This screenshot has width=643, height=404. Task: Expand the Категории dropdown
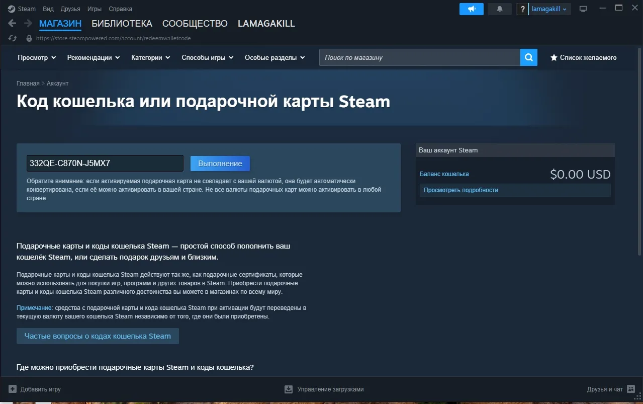(151, 58)
